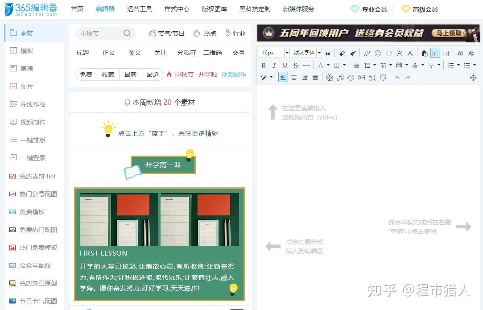
Task: Click the insert image icon
Action: 362,77
